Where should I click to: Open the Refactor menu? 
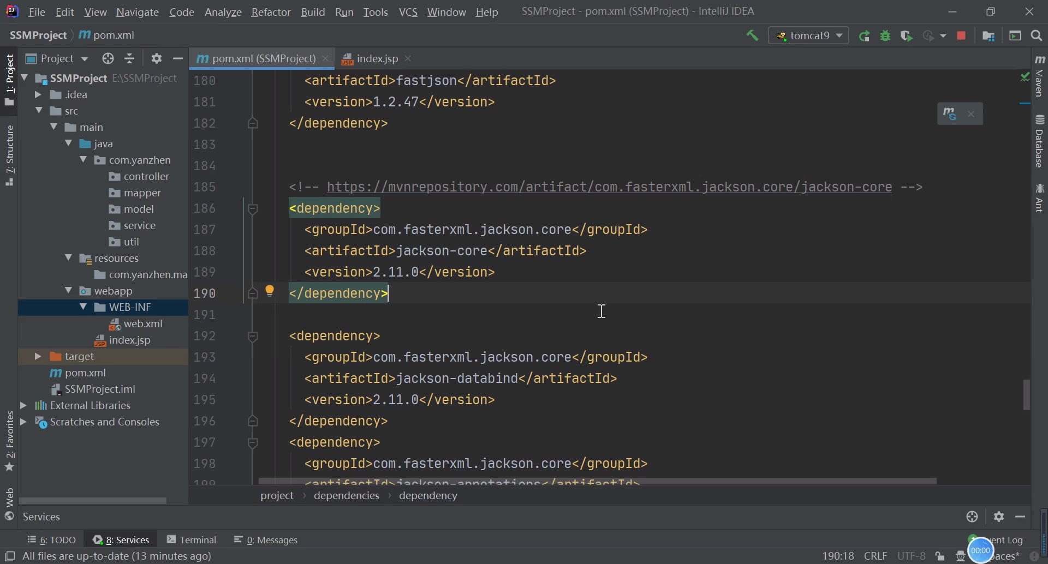271,12
